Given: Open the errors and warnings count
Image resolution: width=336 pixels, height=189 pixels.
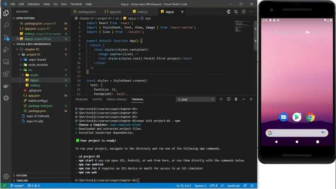Looking at the screenshot, I should [34, 185].
